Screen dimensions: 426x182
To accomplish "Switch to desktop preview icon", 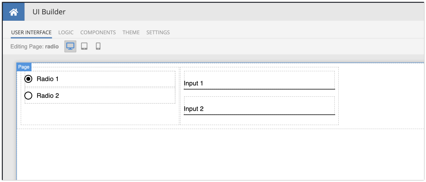I will (71, 46).
